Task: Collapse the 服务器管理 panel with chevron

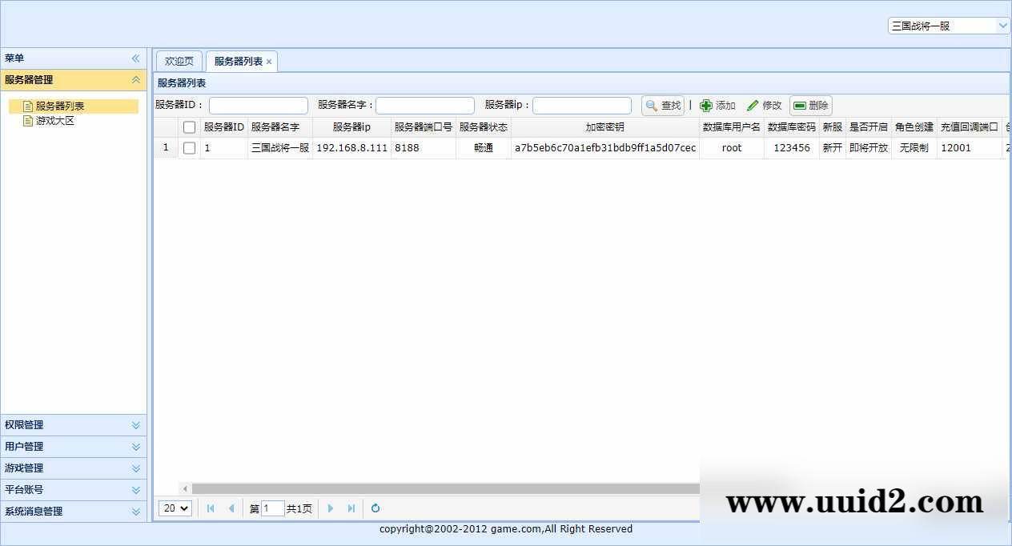Action: [135, 79]
